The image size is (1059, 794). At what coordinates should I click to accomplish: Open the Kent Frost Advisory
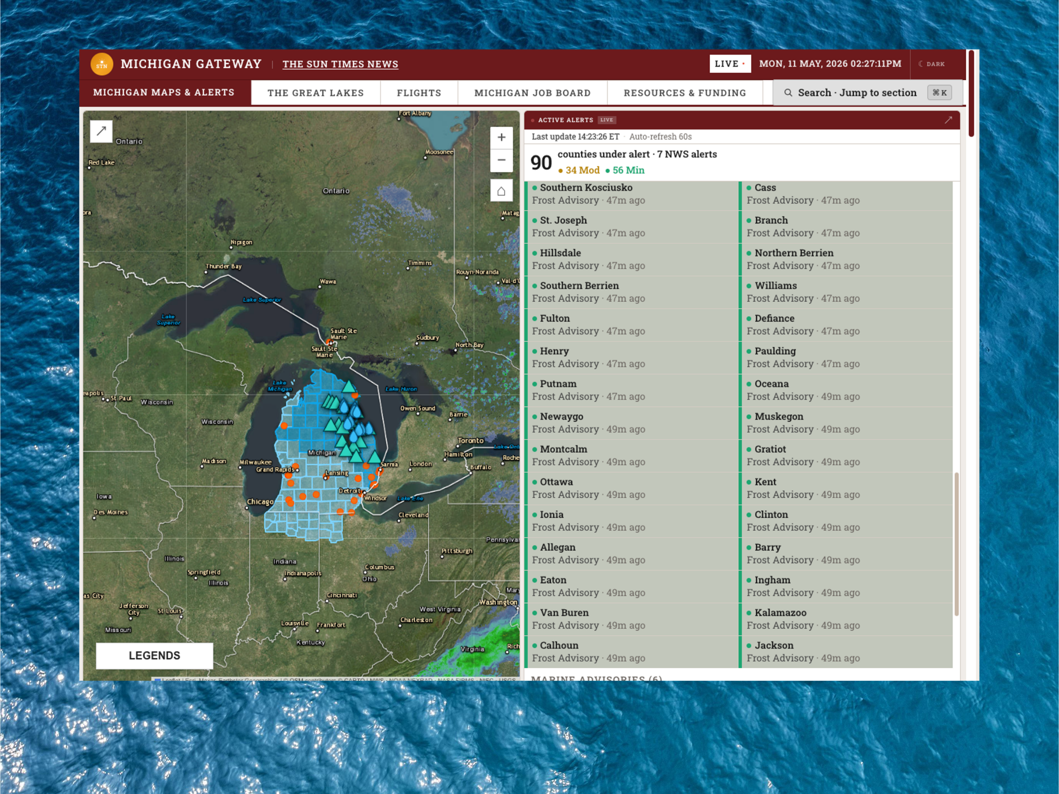click(x=846, y=488)
